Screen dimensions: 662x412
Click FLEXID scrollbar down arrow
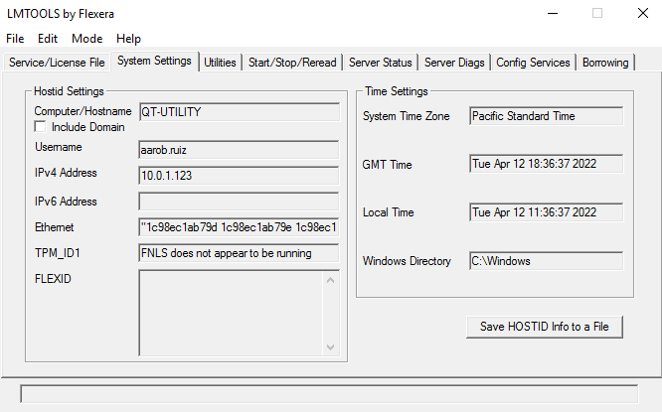click(x=331, y=347)
